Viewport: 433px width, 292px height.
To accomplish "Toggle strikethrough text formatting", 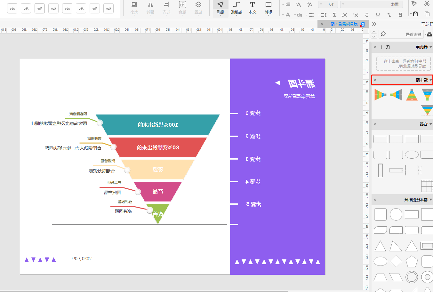I will (x=367, y=15).
